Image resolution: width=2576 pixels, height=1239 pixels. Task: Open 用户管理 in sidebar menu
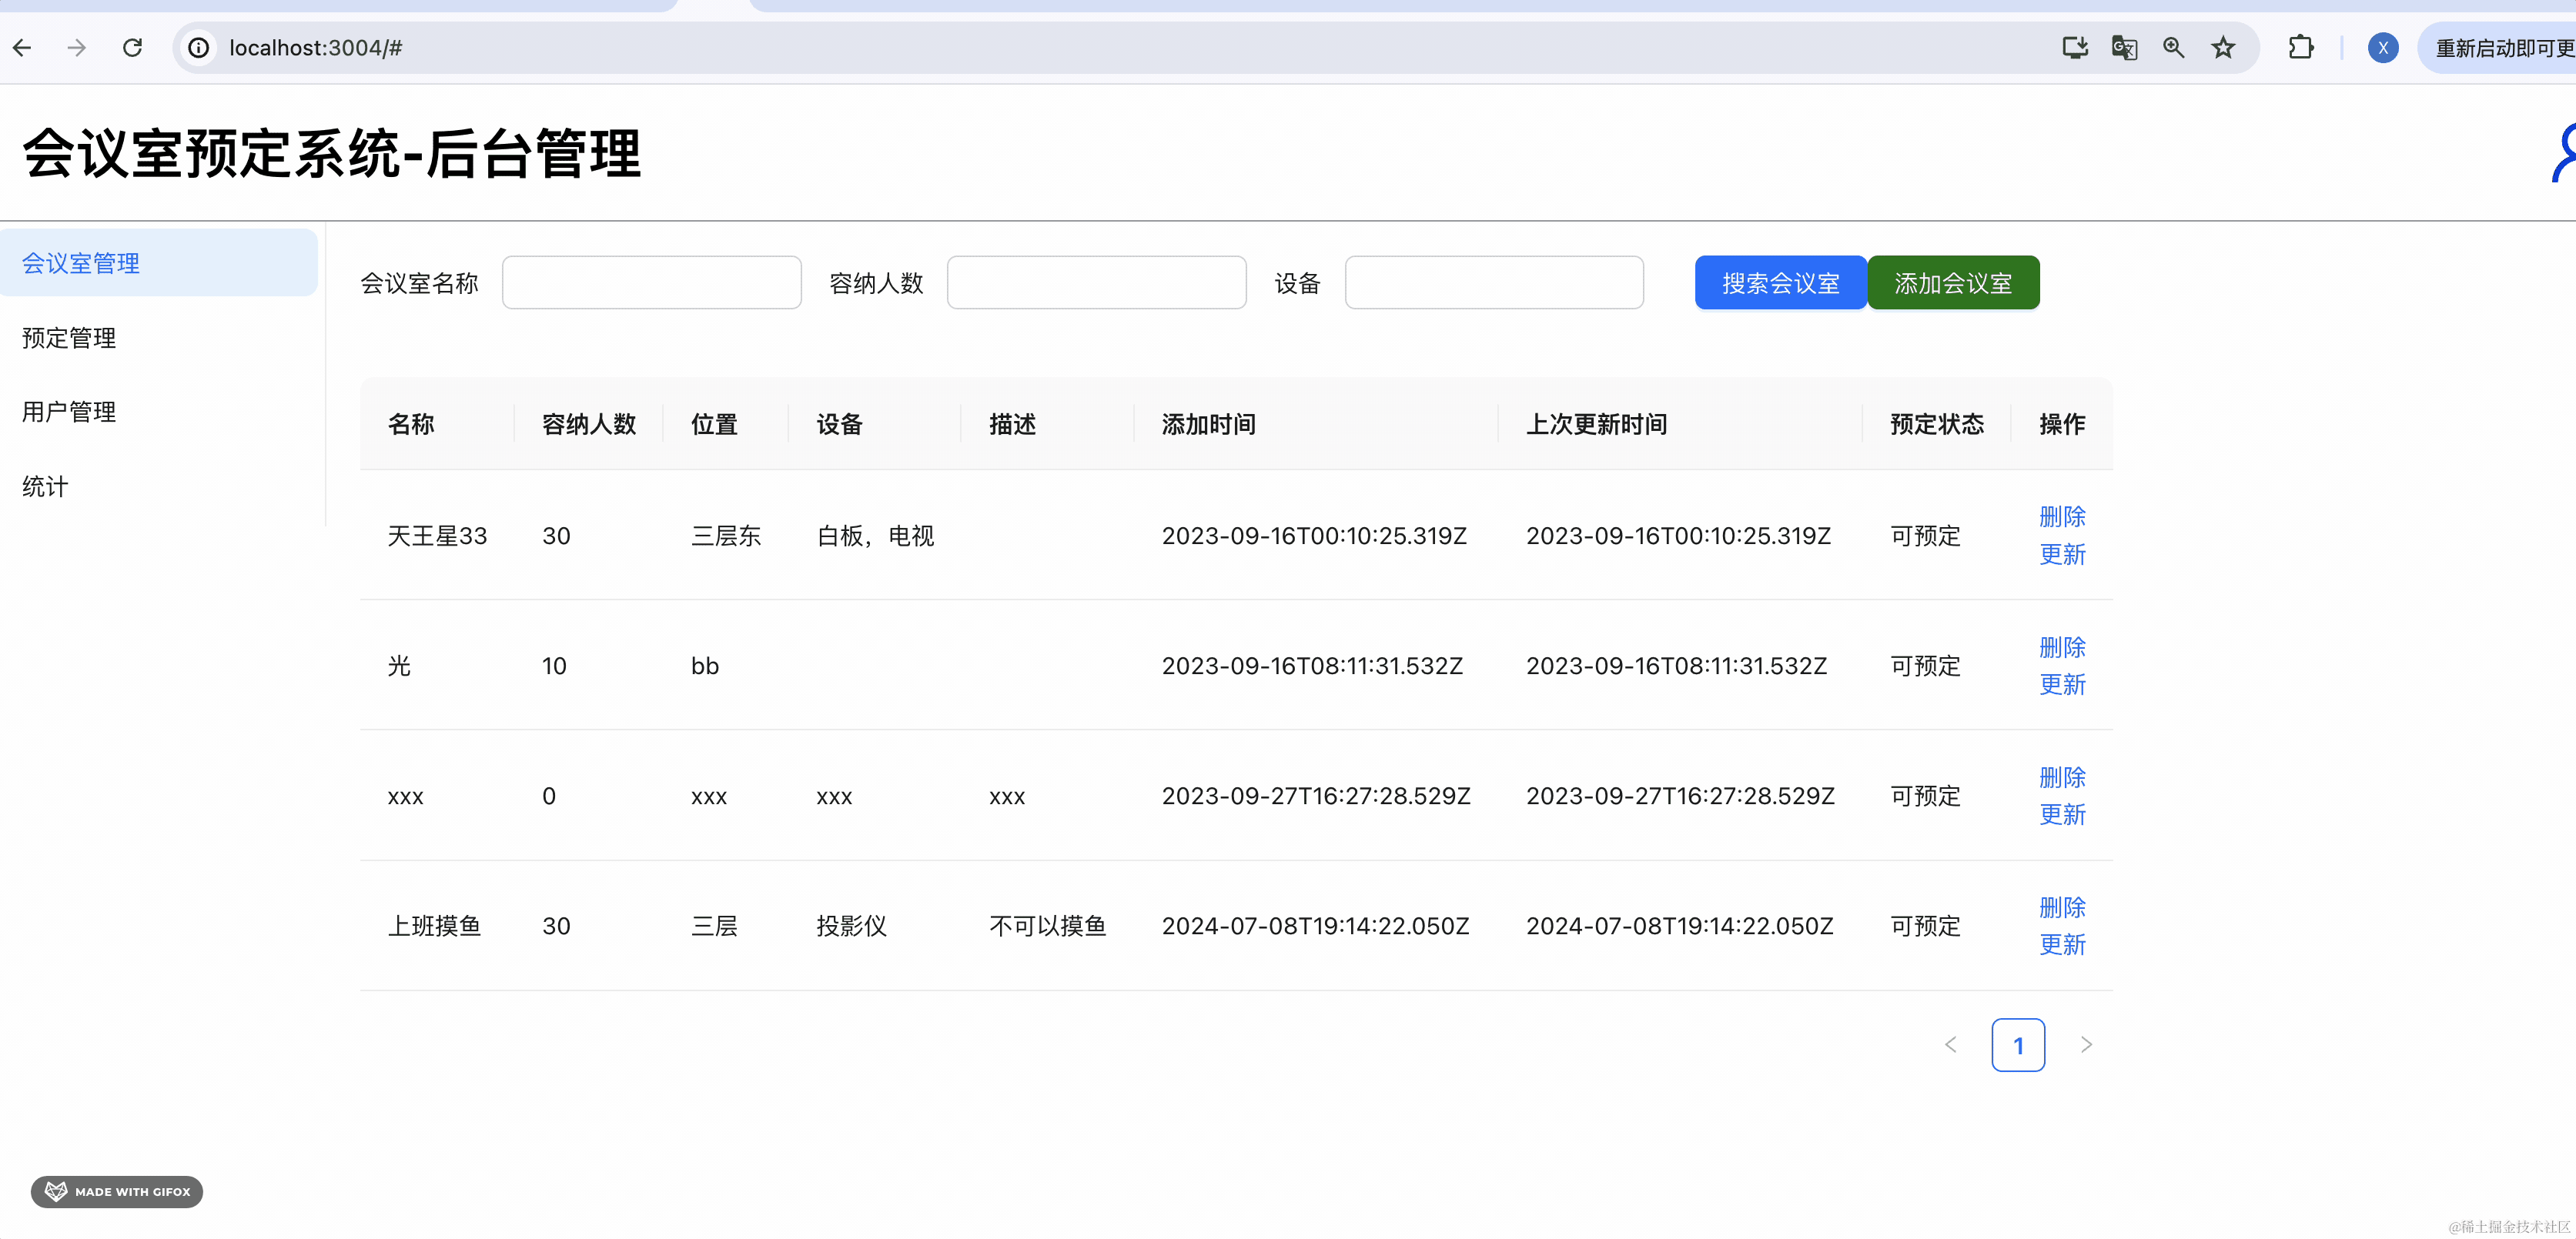coord(69,412)
